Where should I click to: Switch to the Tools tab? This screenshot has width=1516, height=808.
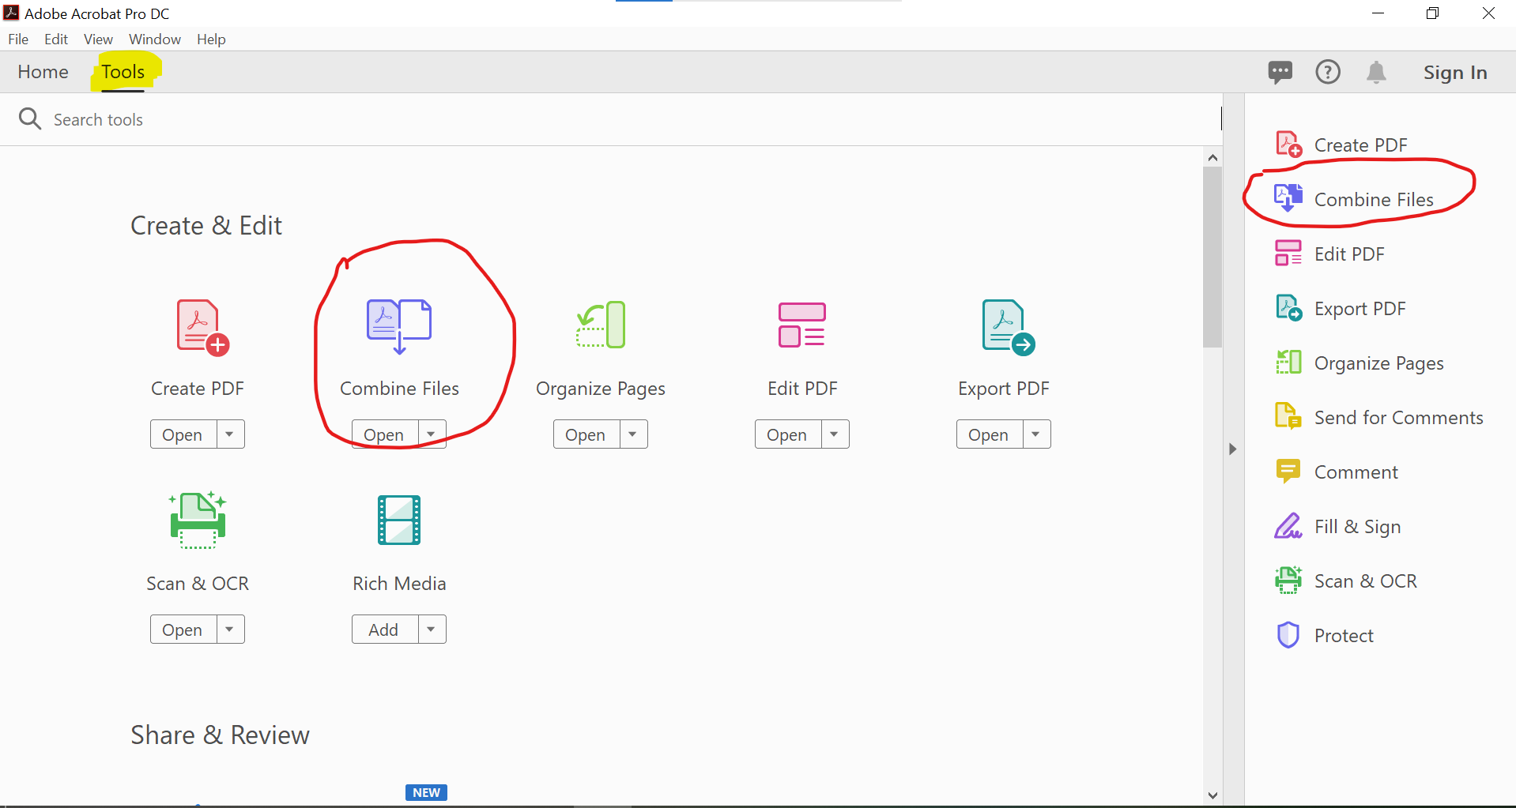(x=123, y=72)
